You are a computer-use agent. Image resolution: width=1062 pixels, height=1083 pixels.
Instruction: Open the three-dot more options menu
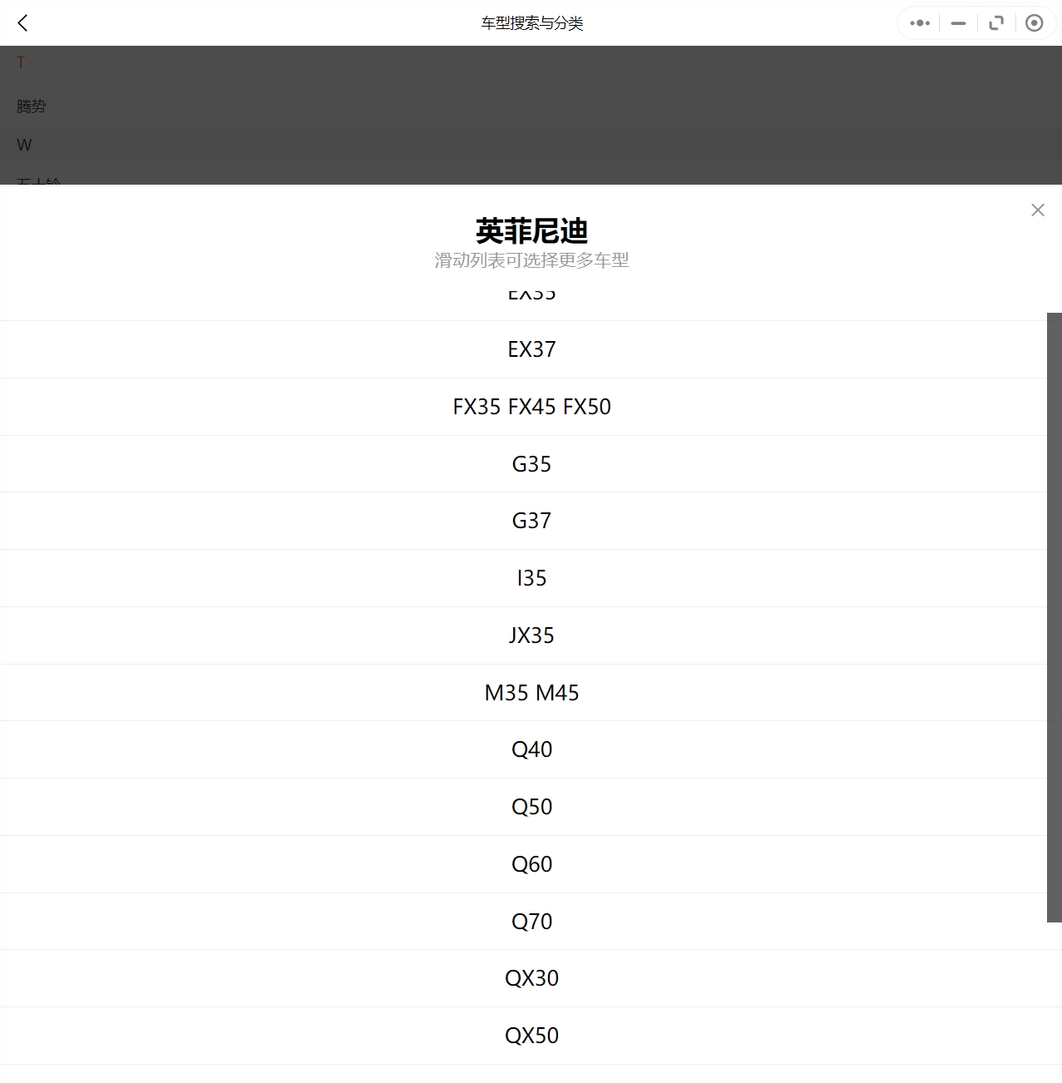[x=919, y=23]
